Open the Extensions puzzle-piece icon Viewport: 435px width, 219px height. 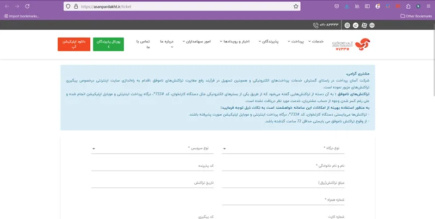(408, 7)
